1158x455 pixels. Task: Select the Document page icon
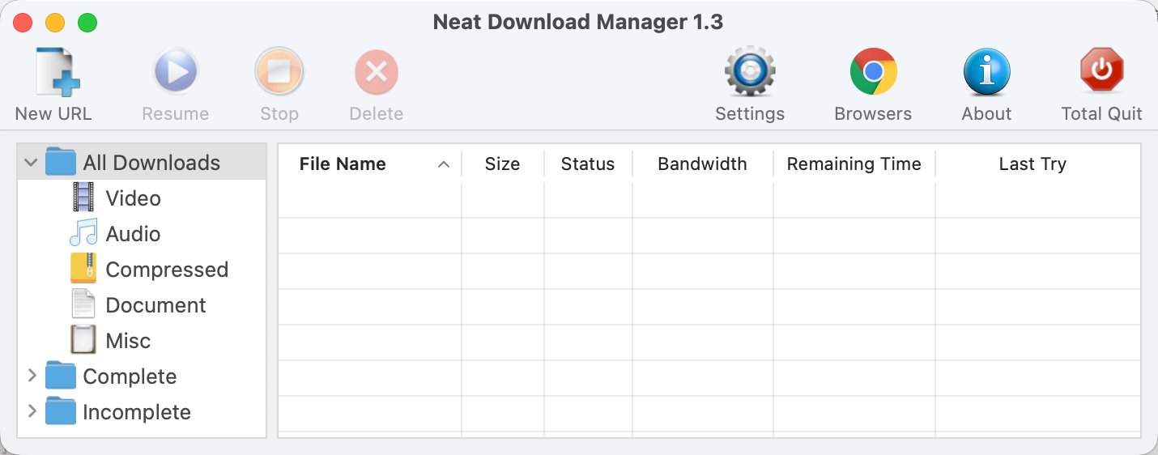pos(83,304)
